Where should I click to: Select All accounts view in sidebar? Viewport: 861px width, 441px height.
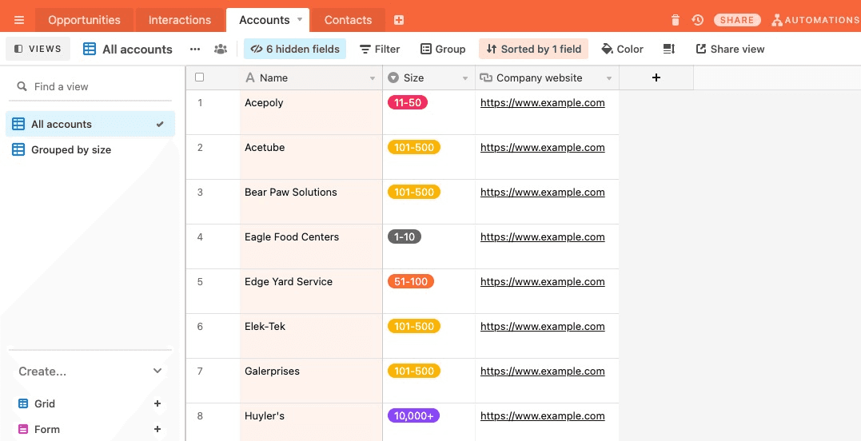(x=90, y=124)
